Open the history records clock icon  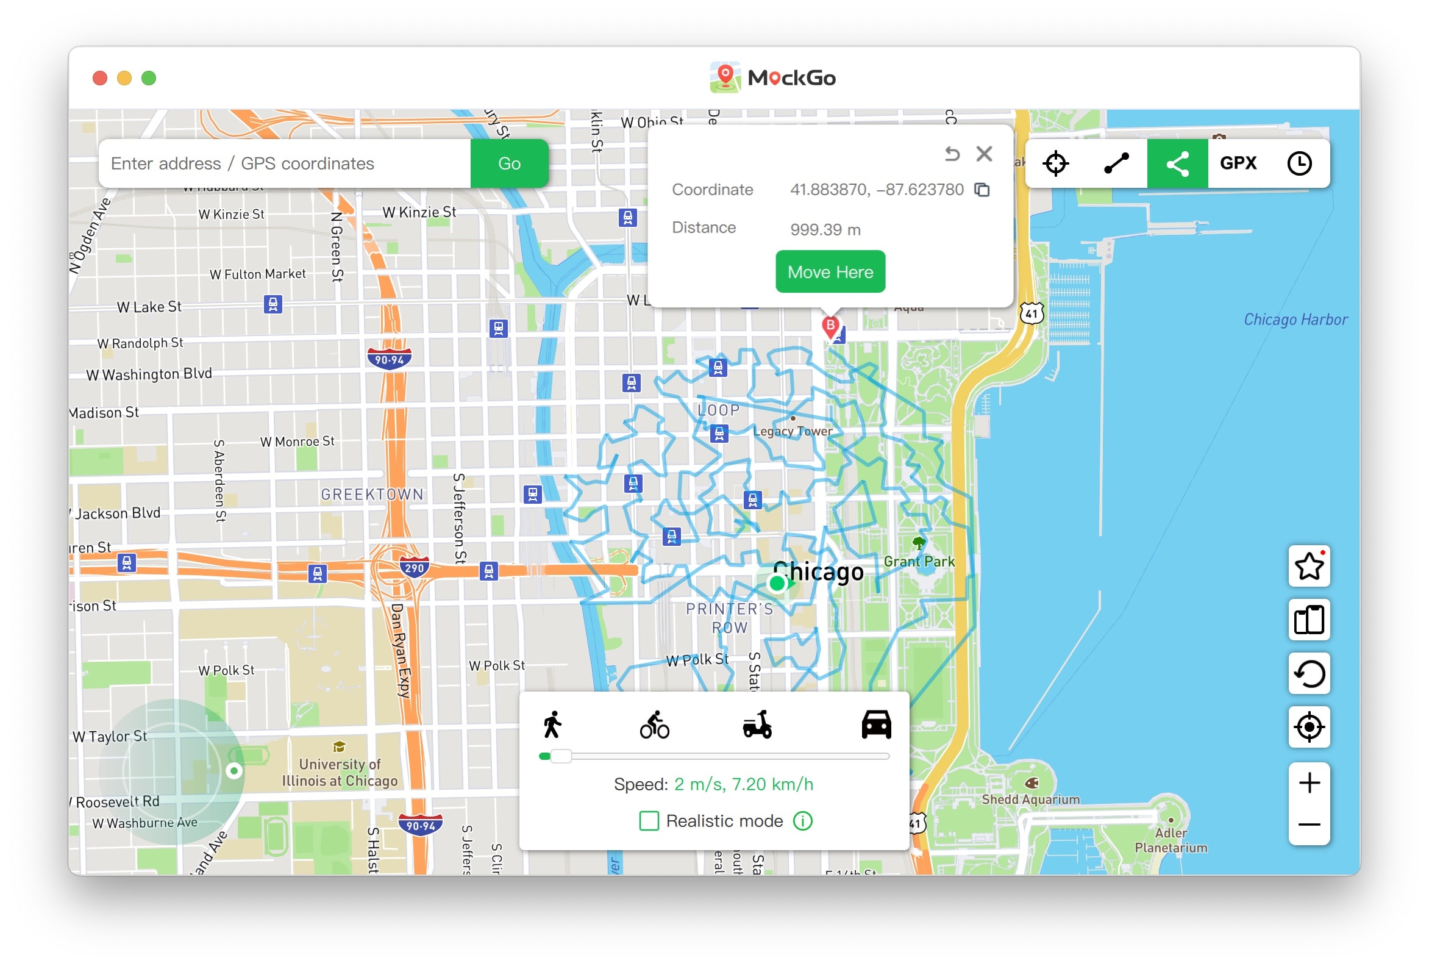pos(1299,163)
